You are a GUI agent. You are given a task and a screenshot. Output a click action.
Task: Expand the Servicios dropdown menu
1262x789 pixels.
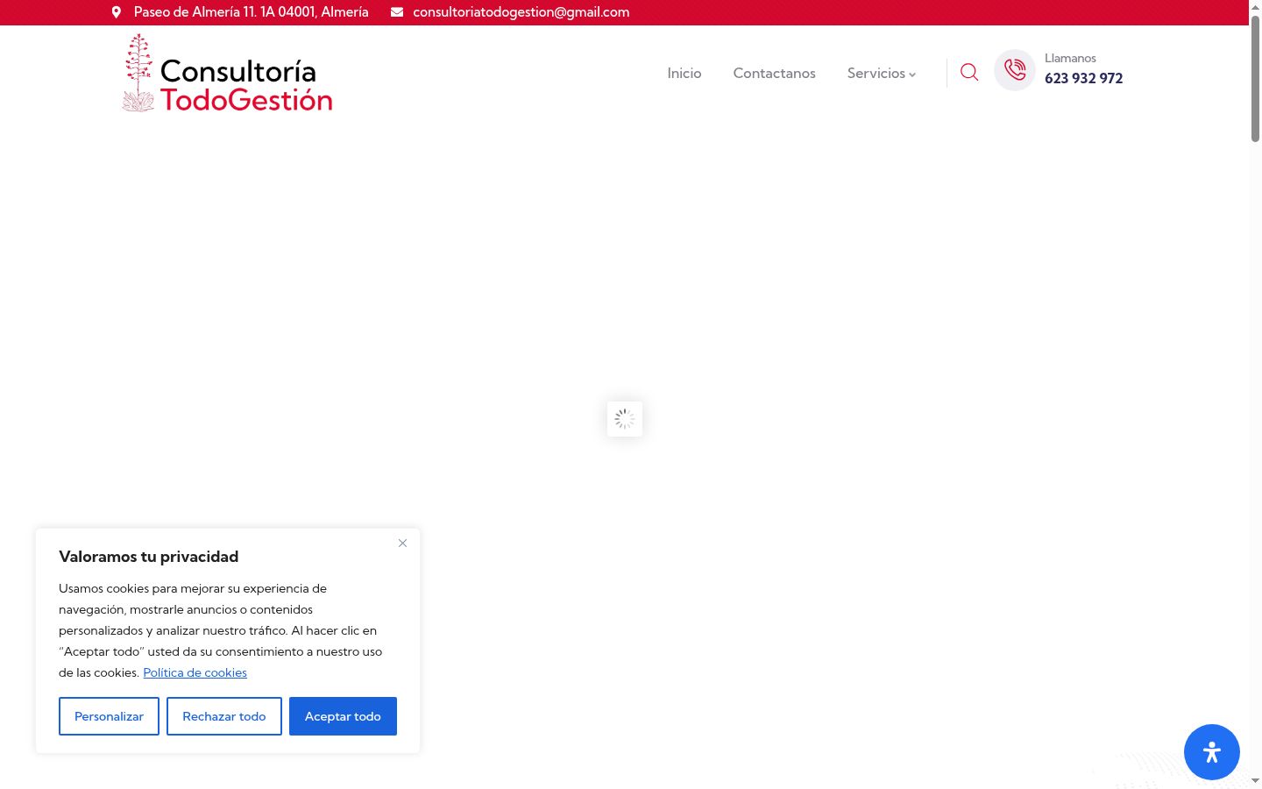click(x=882, y=74)
